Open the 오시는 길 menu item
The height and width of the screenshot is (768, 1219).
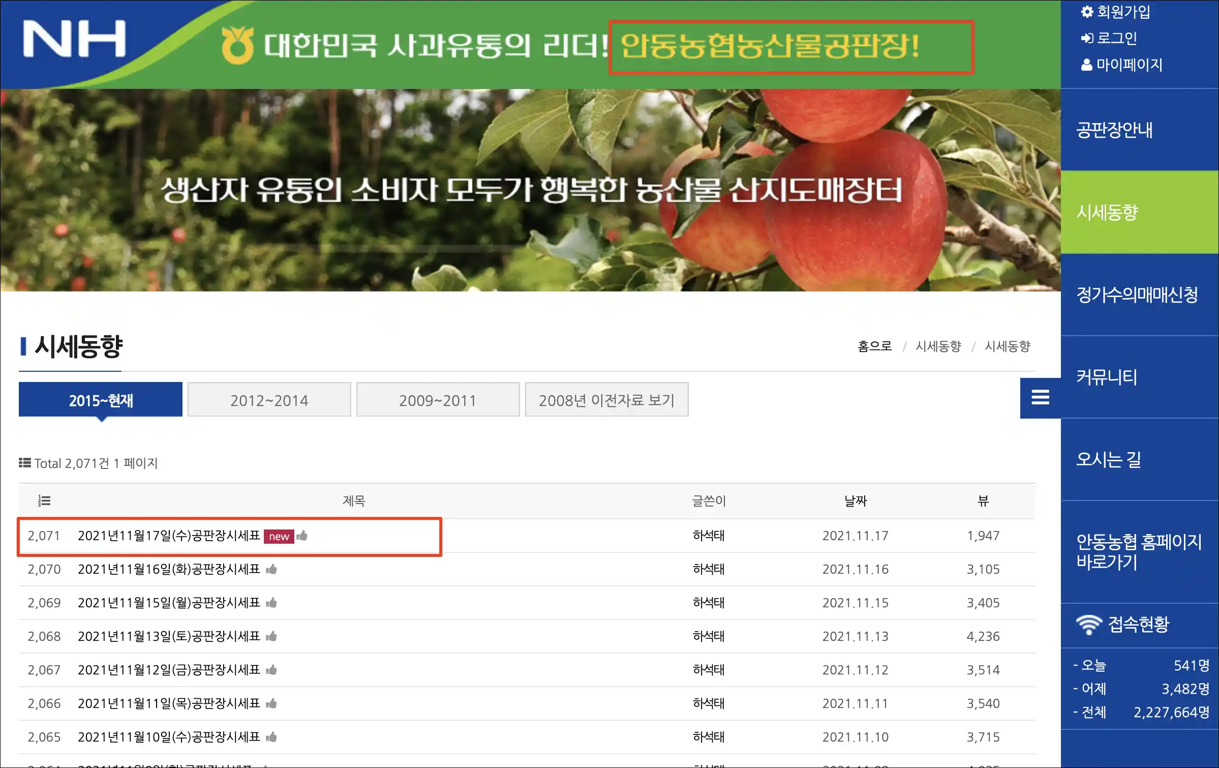pos(1108,460)
